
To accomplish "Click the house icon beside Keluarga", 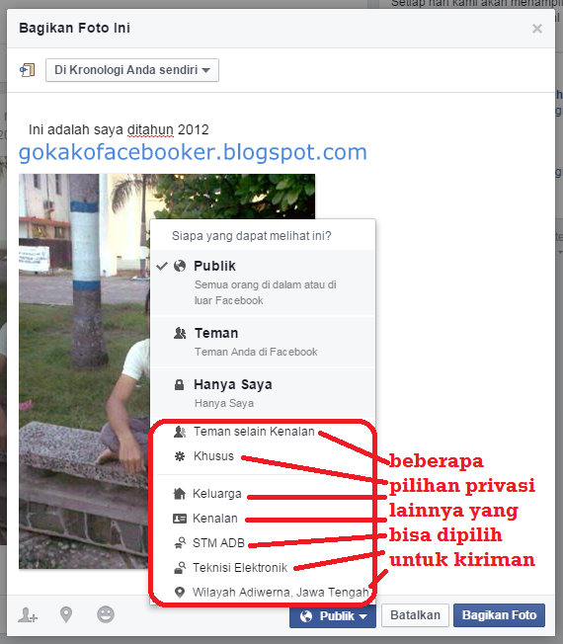I will (x=180, y=493).
